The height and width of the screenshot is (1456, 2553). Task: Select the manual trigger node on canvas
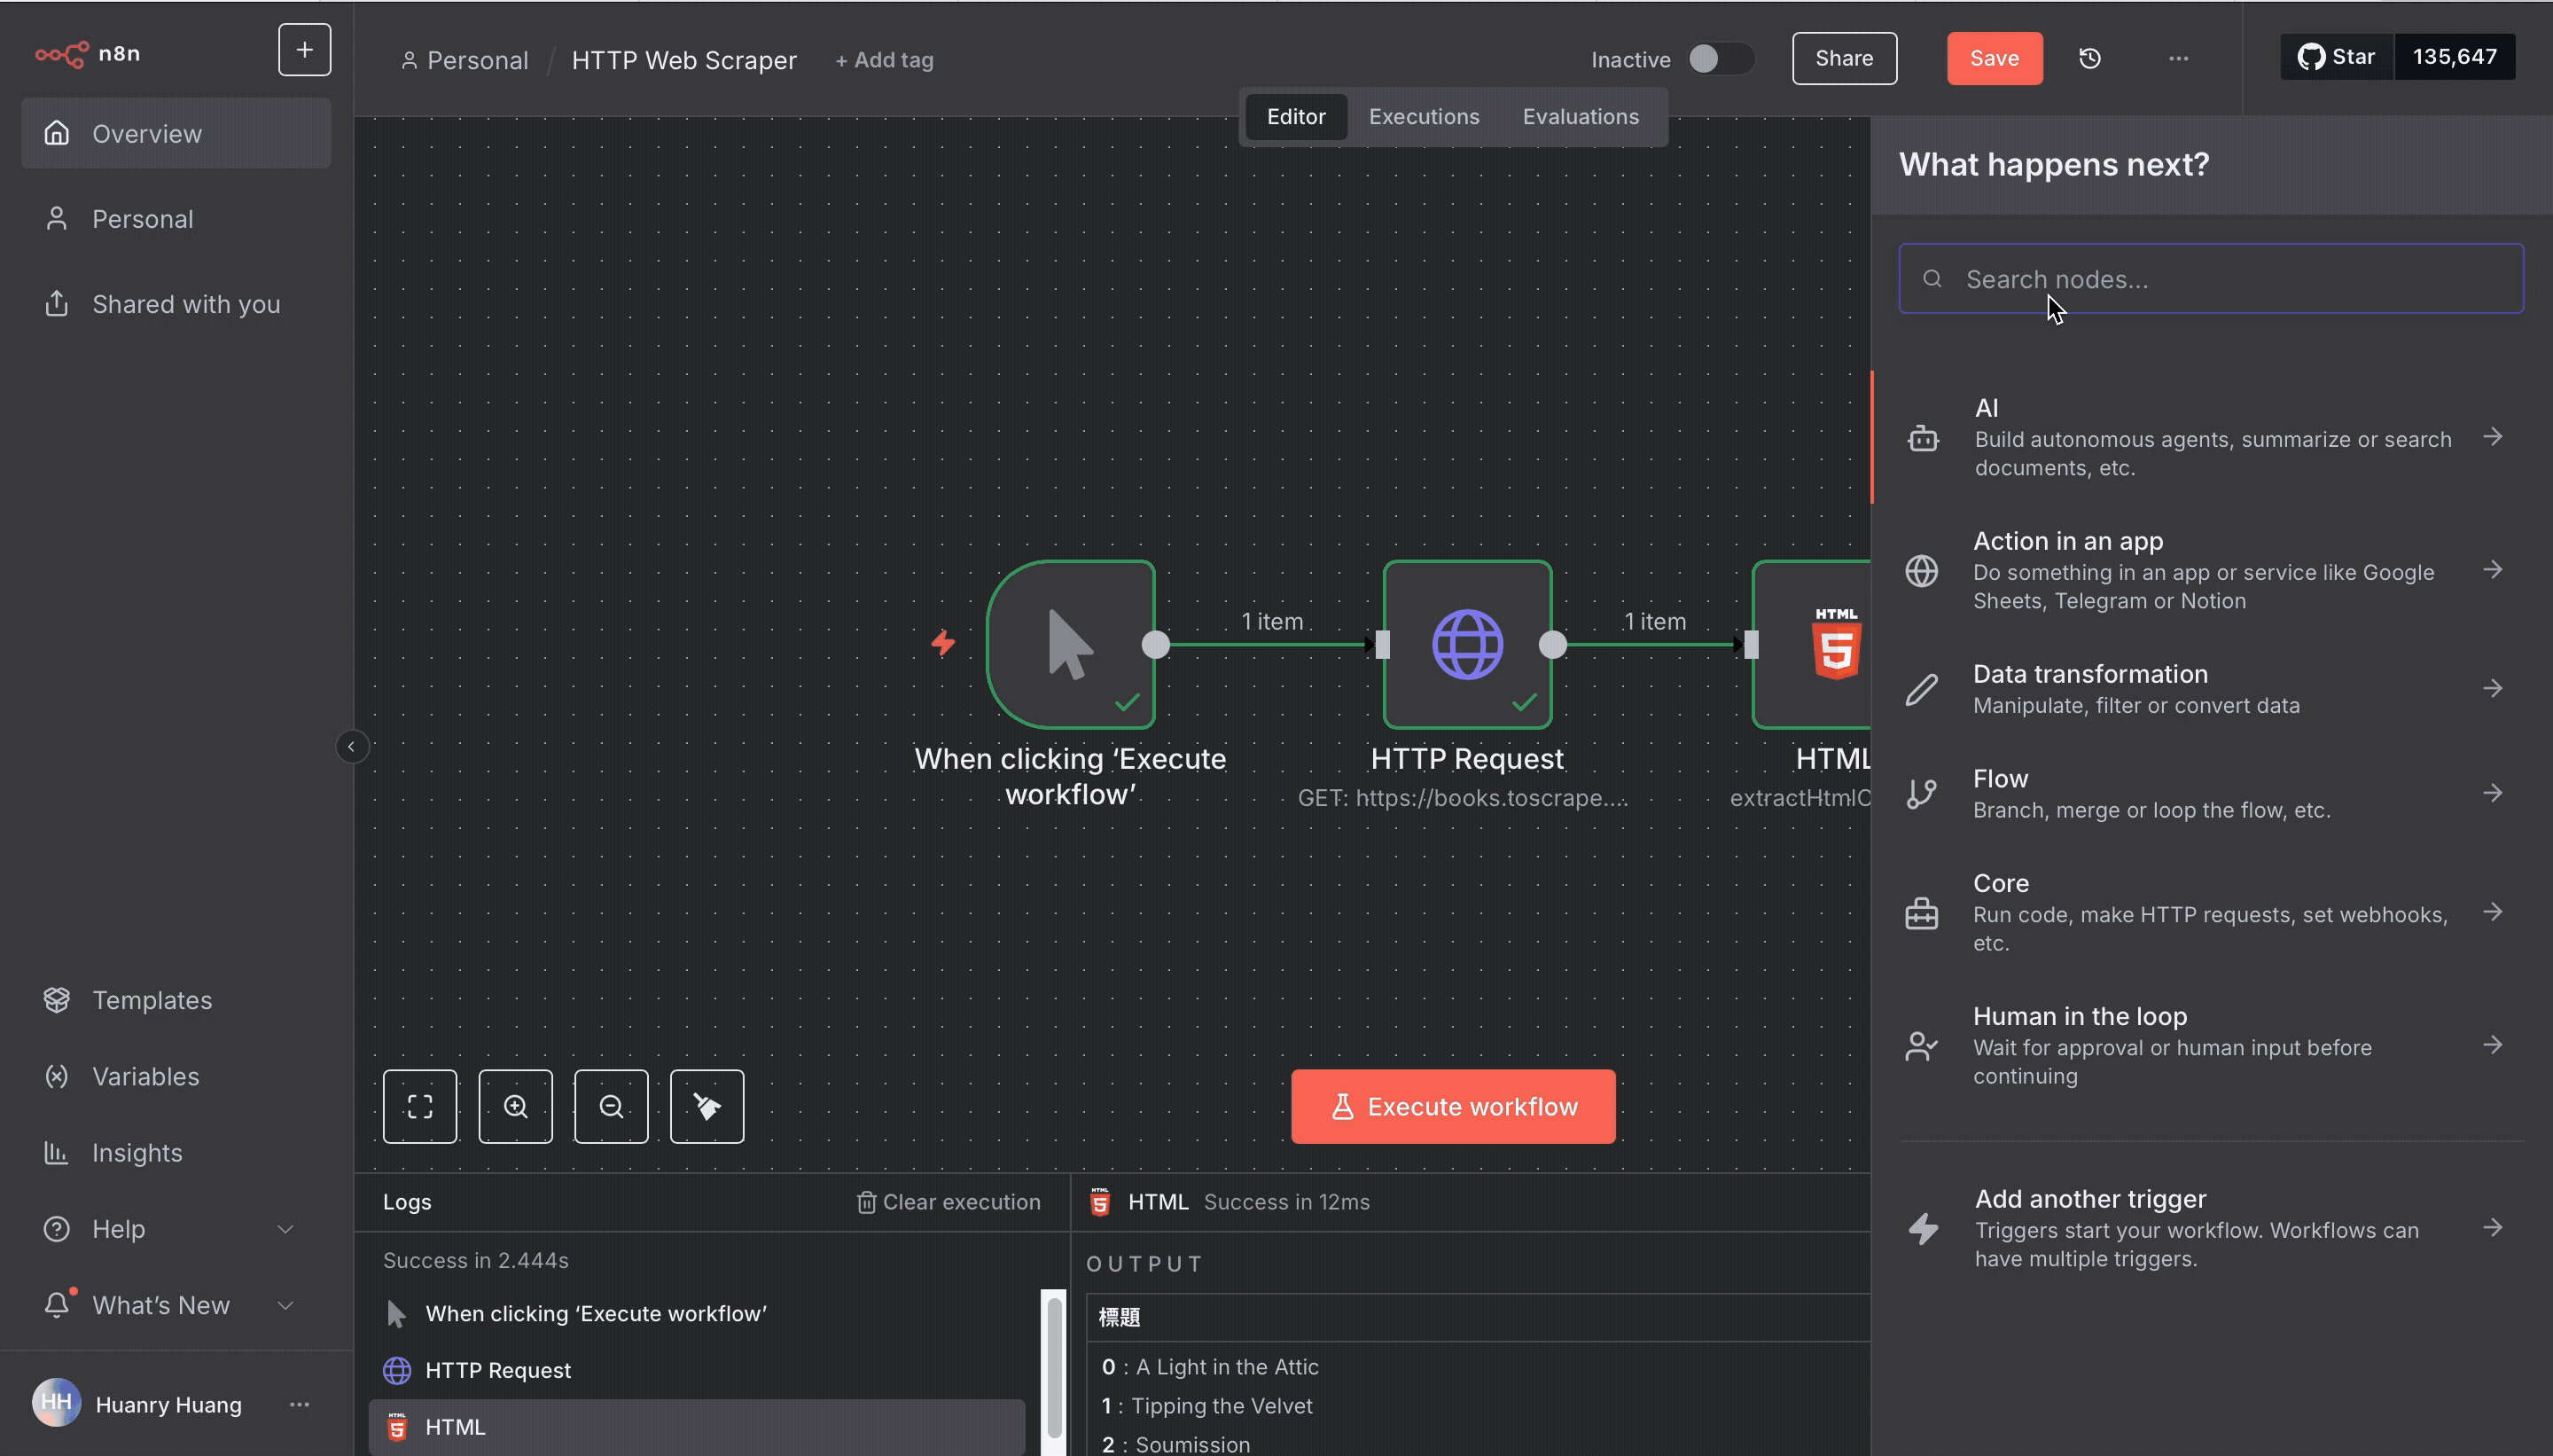point(1070,644)
